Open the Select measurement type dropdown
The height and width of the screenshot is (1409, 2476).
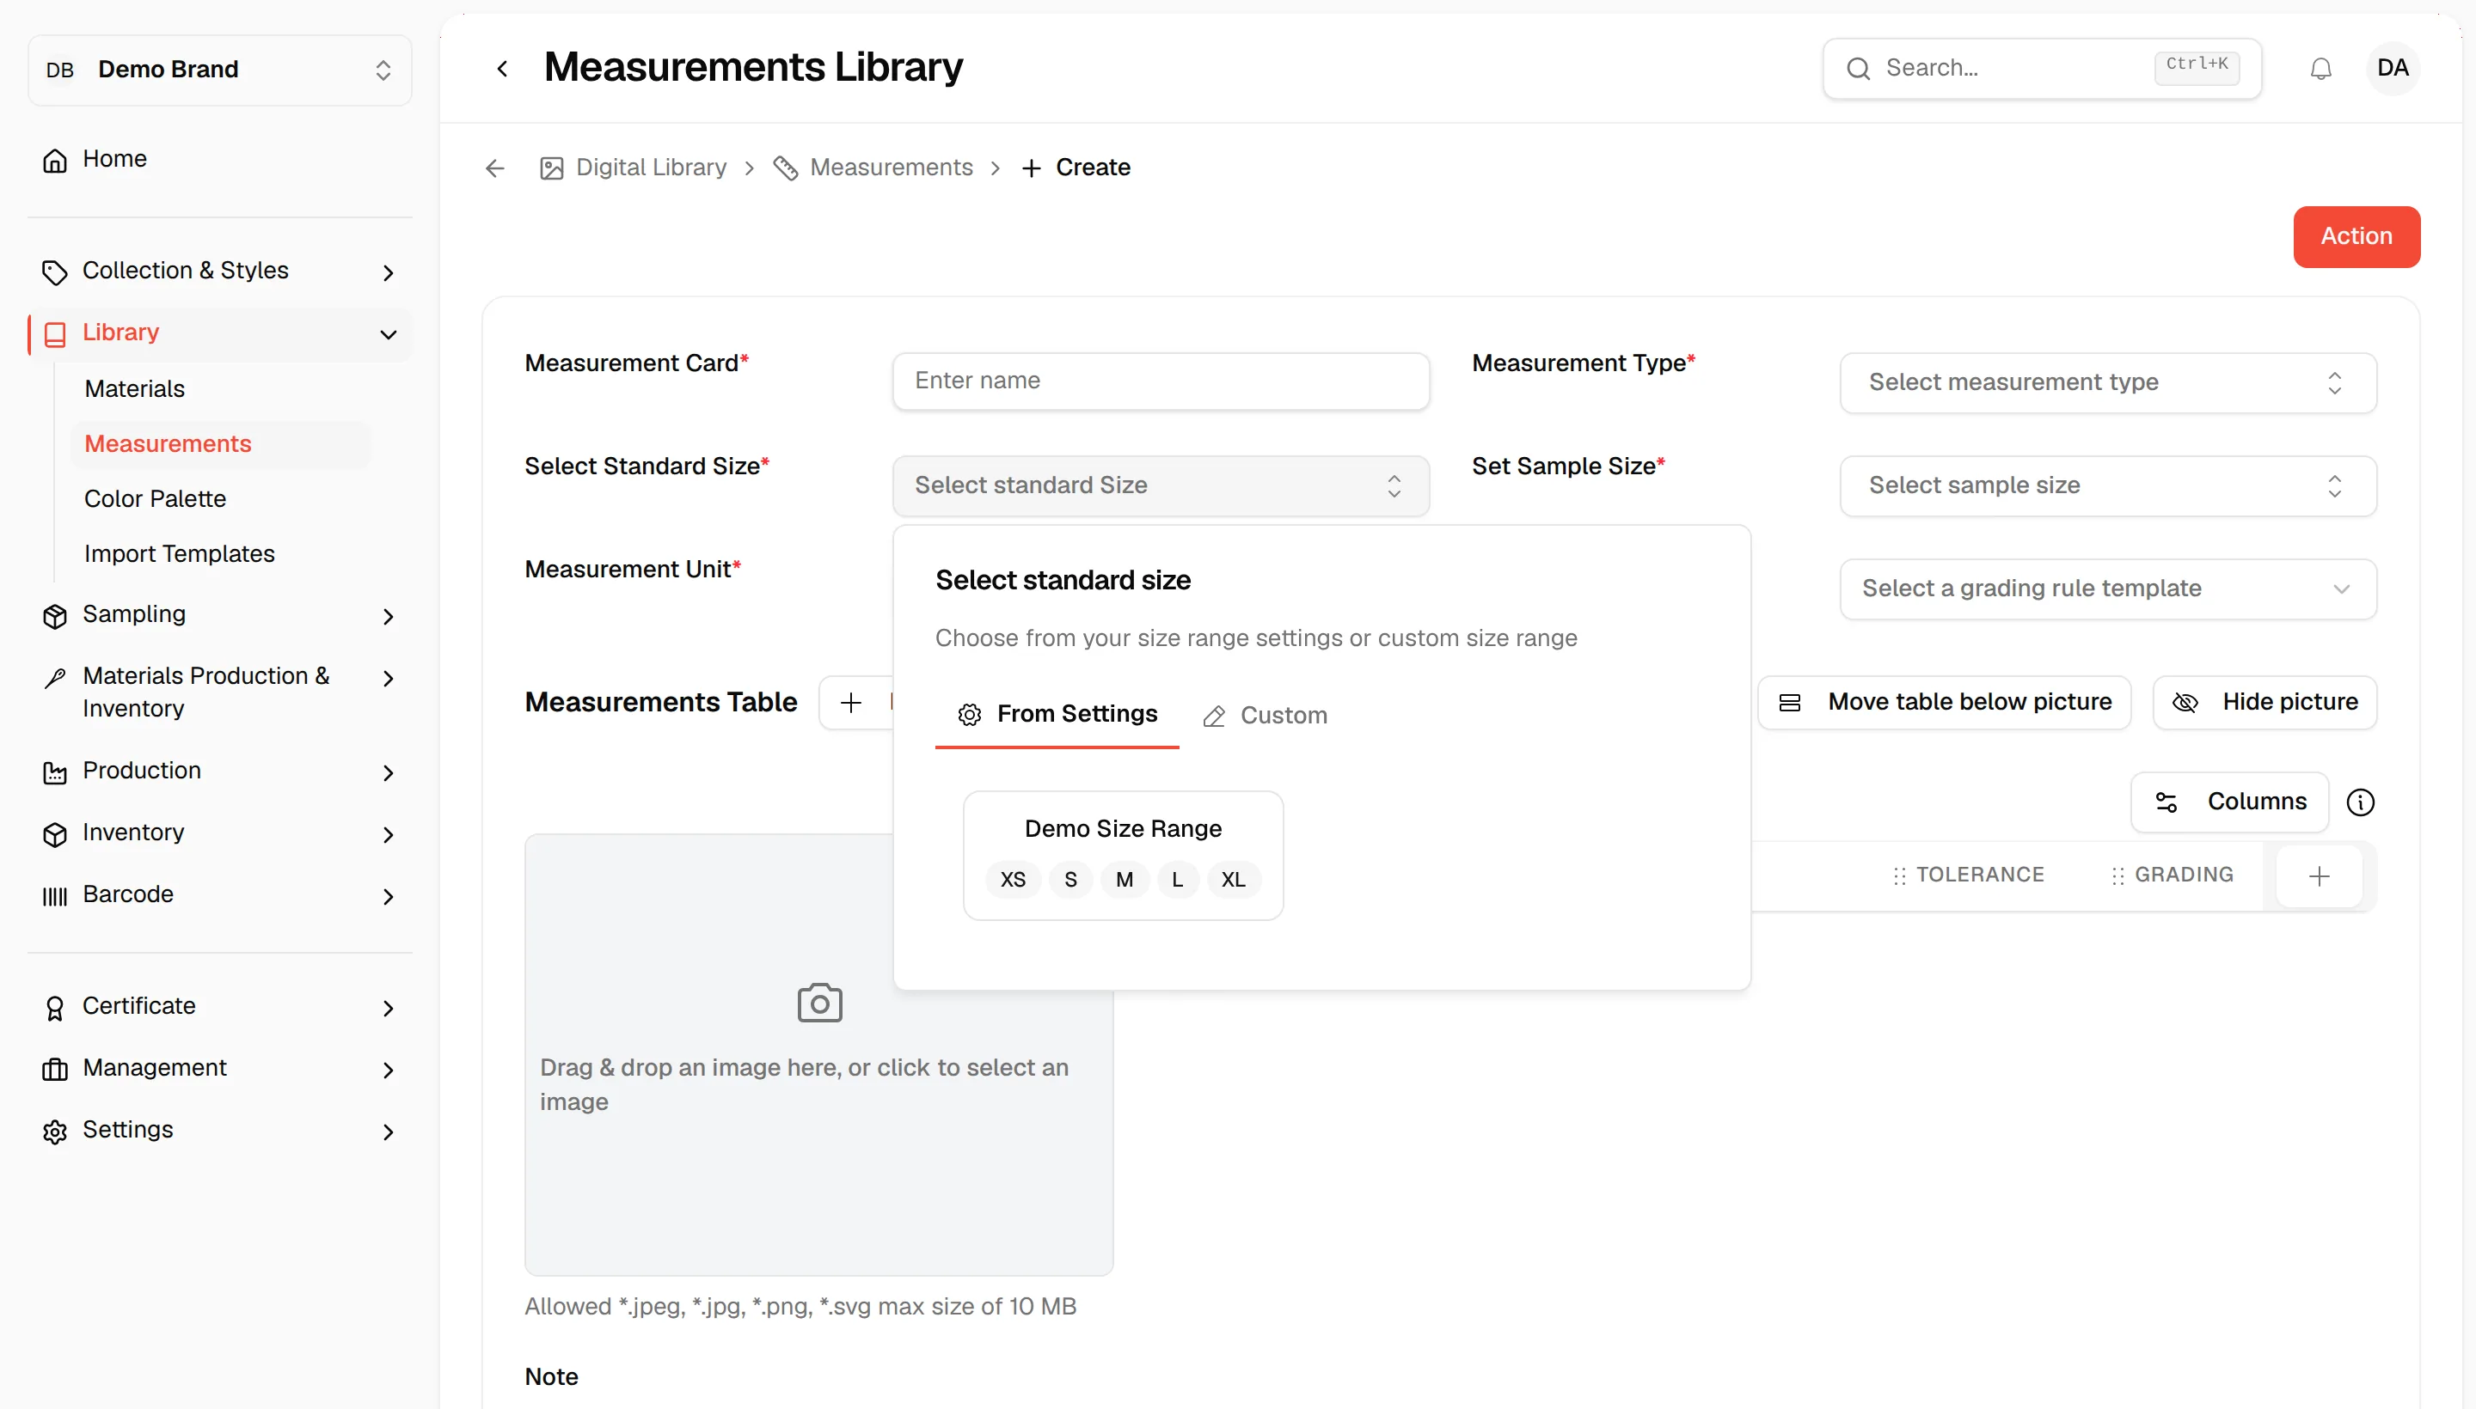(x=2107, y=383)
